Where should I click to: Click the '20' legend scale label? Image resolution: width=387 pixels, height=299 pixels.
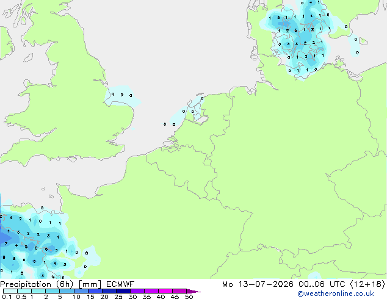[x=104, y=297]
